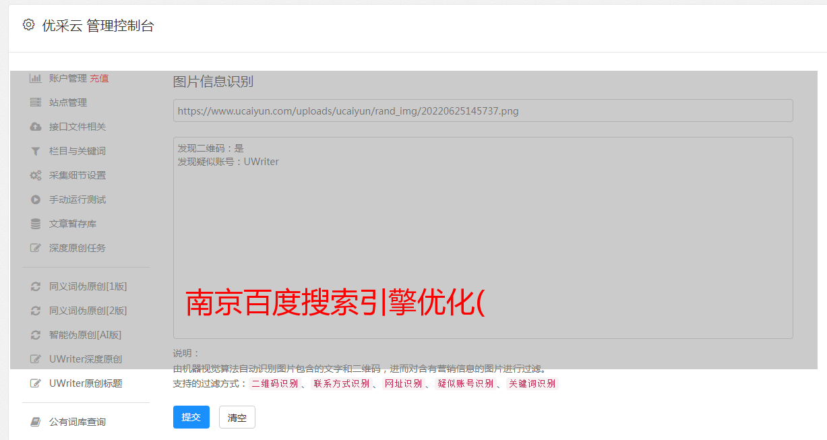Click the refresh icon for 同义词伪原创[1版]
The image size is (827, 440).
tap(36, 286)
